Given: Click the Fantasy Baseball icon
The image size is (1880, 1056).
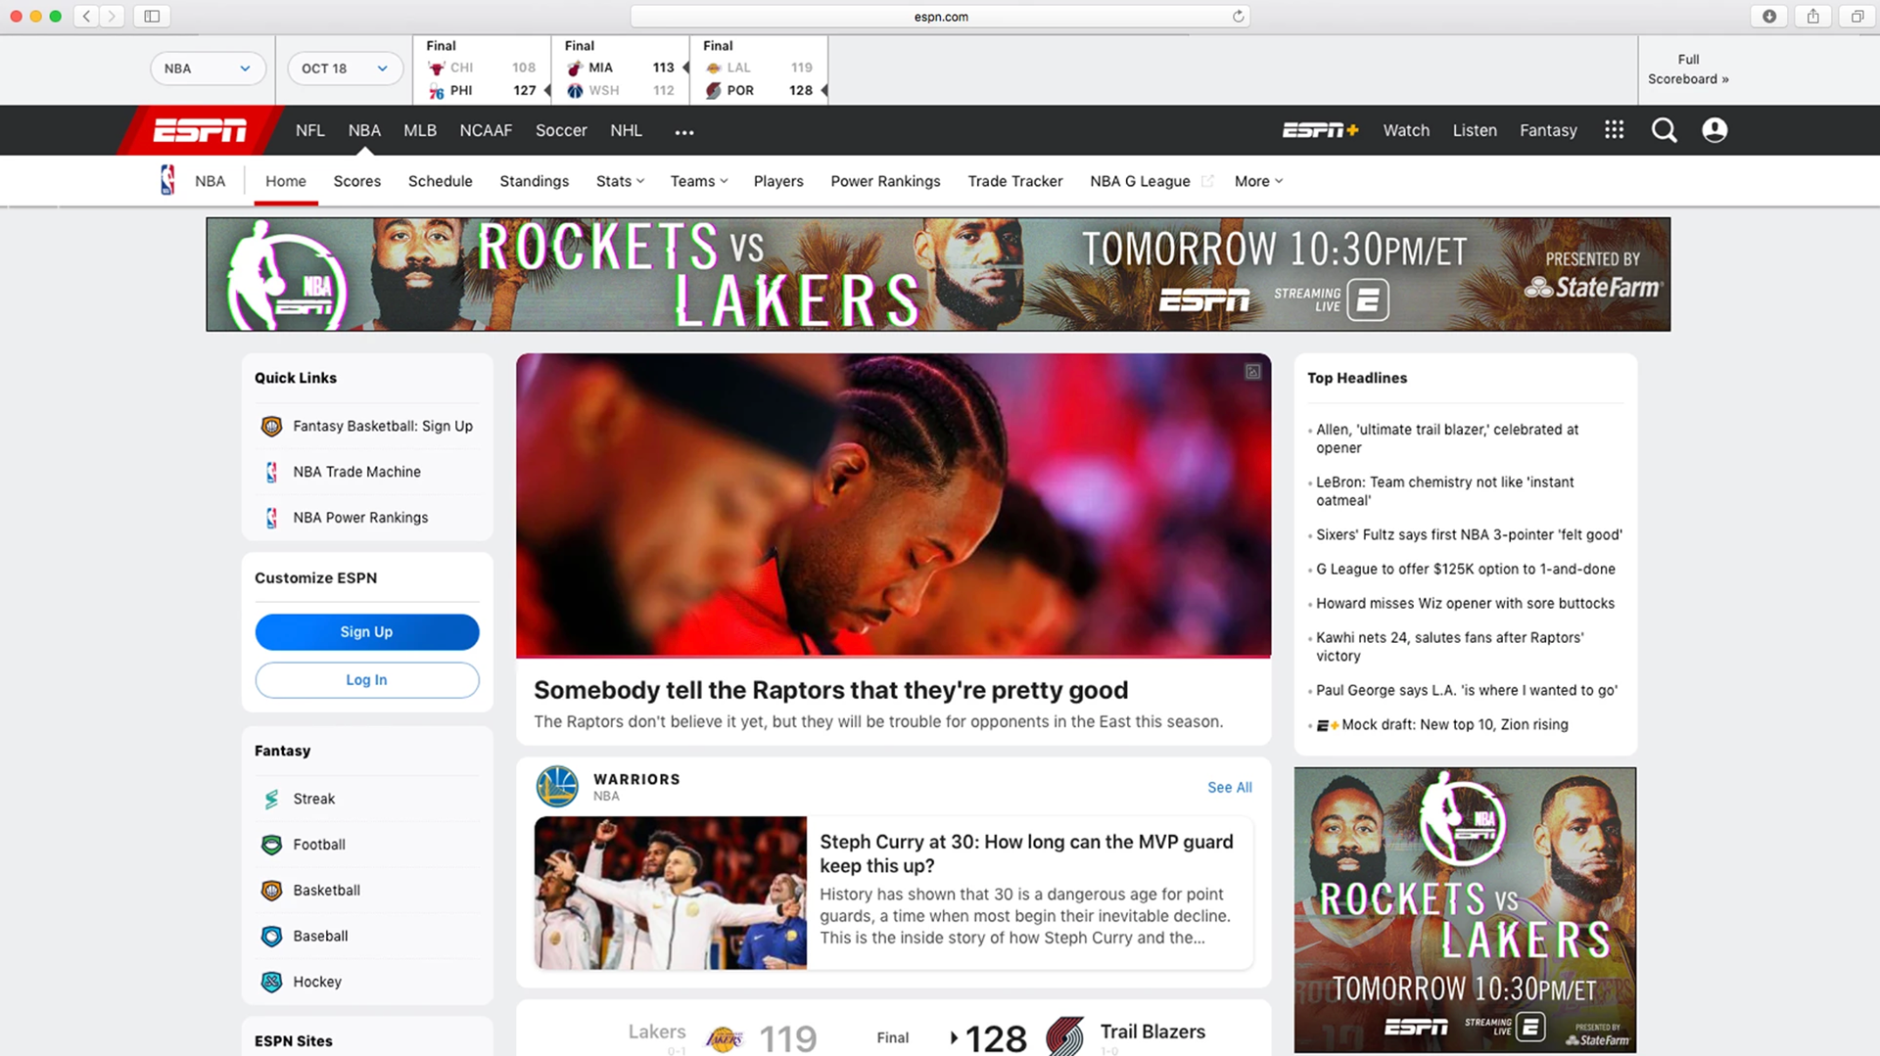Looking at the screenshot, I should [x=271, y=937].
